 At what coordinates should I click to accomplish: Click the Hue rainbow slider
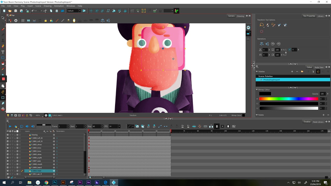coord(289,99)
